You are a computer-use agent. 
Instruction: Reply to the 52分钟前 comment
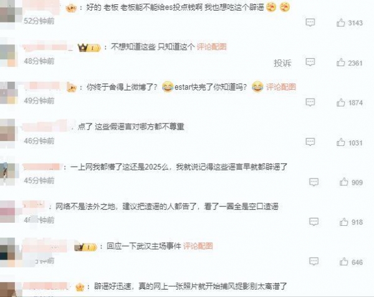[310, 22]
